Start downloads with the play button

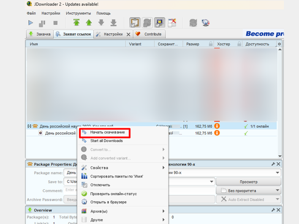(x=30, y=23)
